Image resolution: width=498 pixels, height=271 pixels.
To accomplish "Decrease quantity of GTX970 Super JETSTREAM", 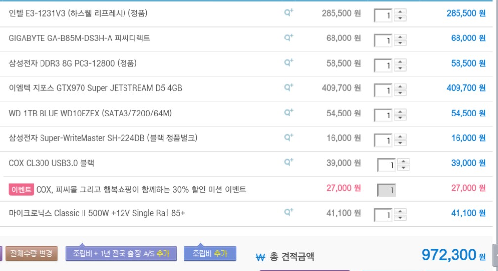I will [x=400, y=93].
